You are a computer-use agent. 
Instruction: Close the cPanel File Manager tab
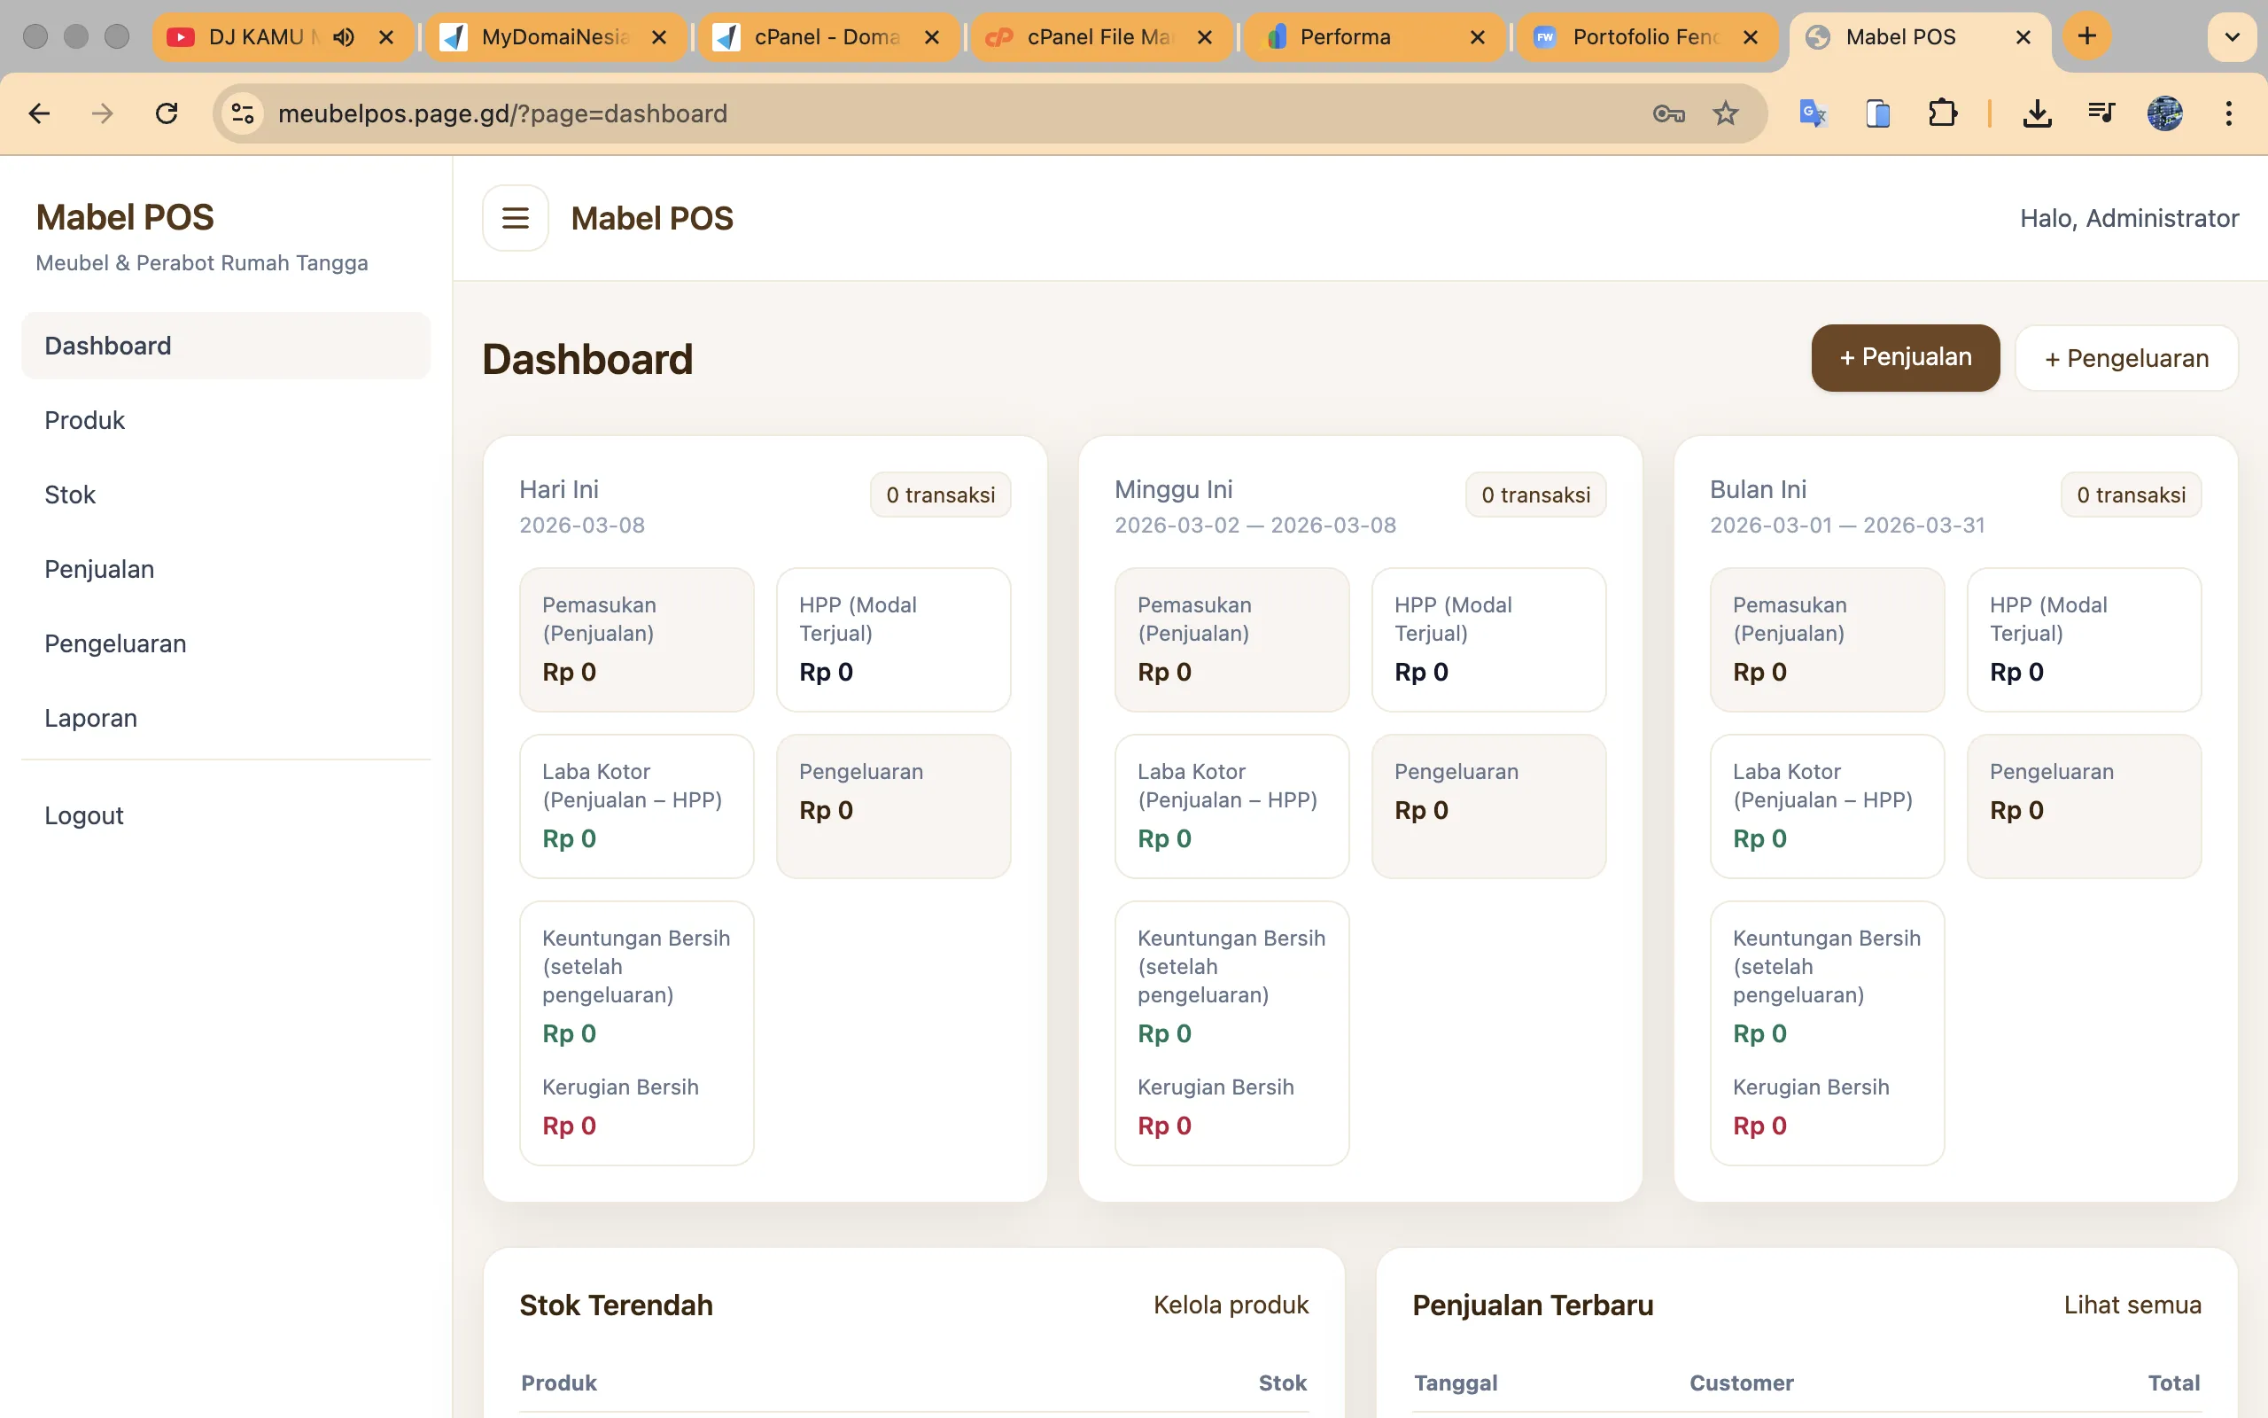click(1204, 36)
